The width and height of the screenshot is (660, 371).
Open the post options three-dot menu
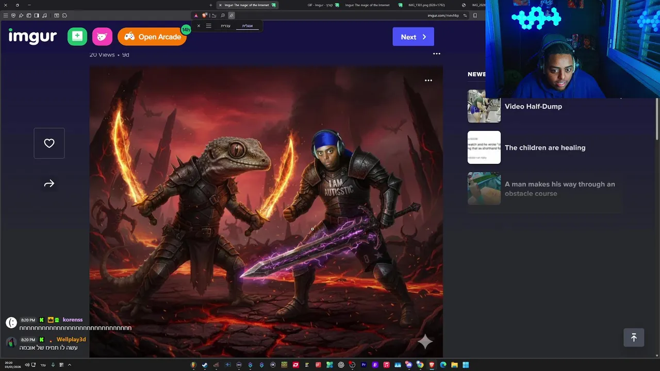pos(437,54)
